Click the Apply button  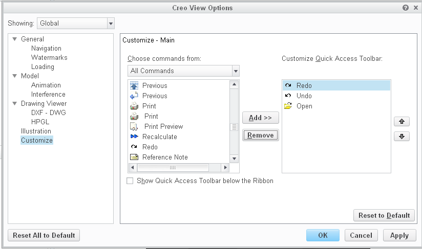[399, 235]
